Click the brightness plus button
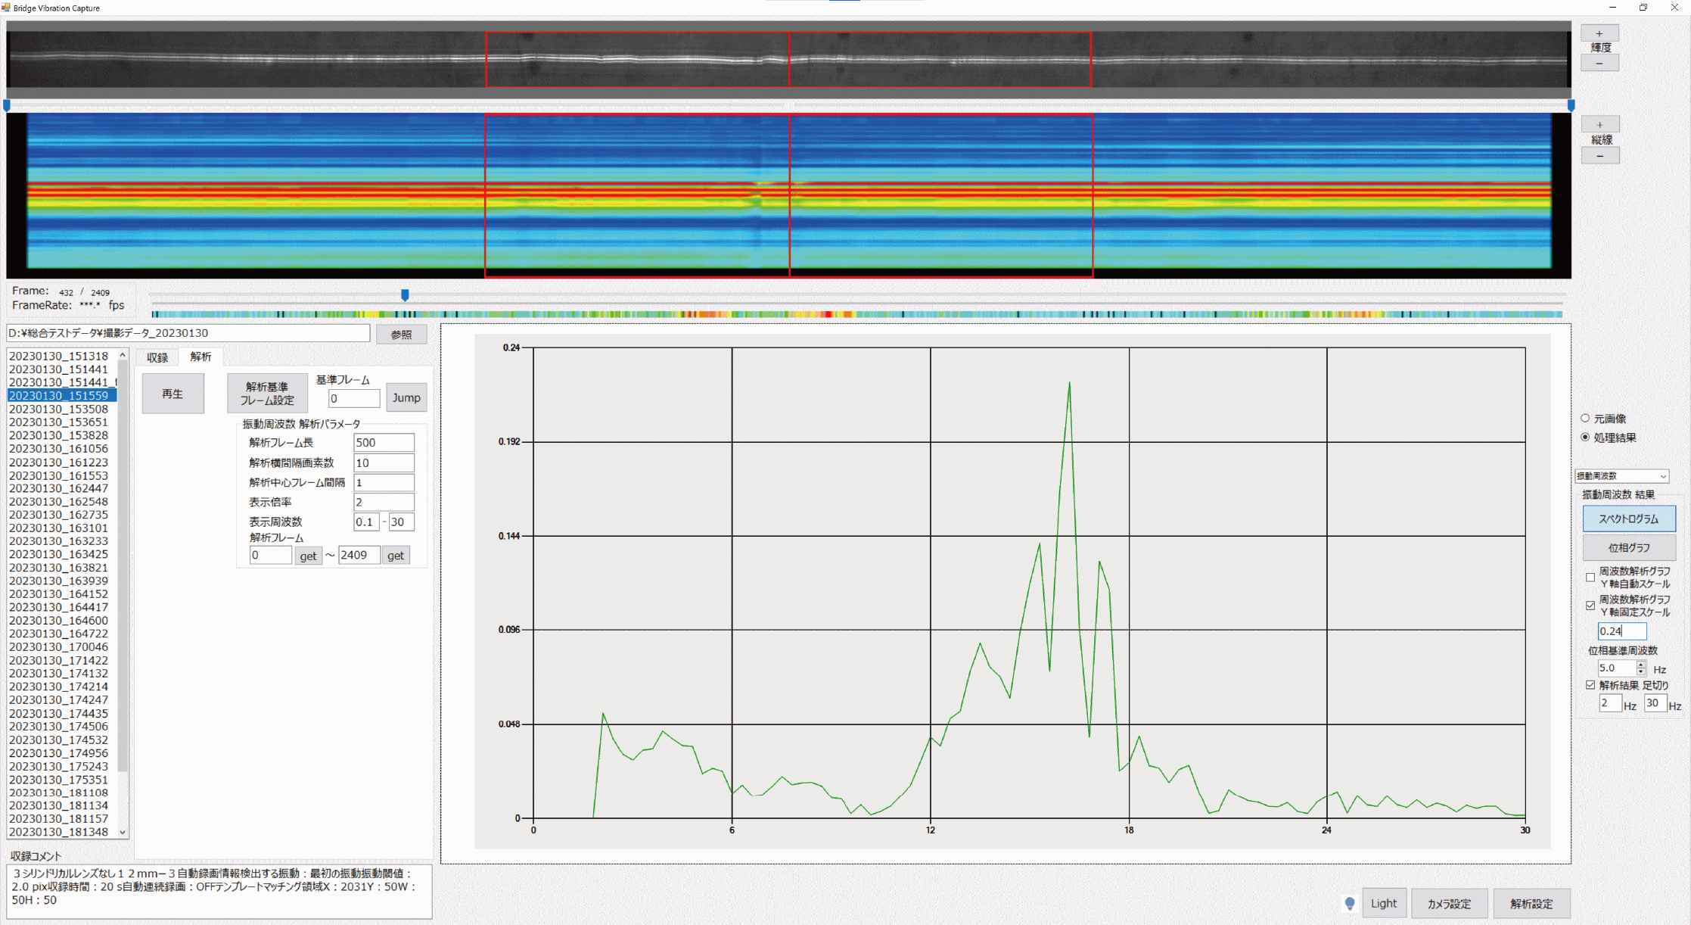This screenshot has width=1691, height=925. (1599, 33)
